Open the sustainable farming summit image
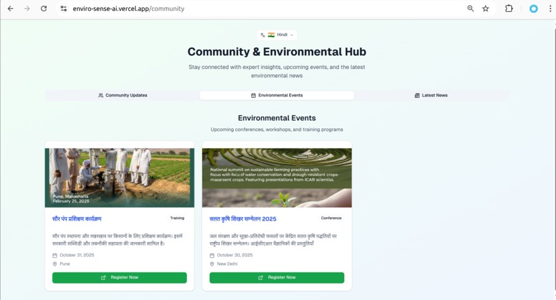556x300 pixels. click(277, 178)
